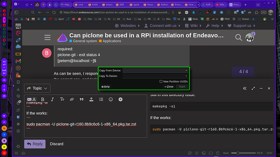This screenshot has height=157, width=280.
Task: Expand the composer to fullscreen
Action: (253, 88)
